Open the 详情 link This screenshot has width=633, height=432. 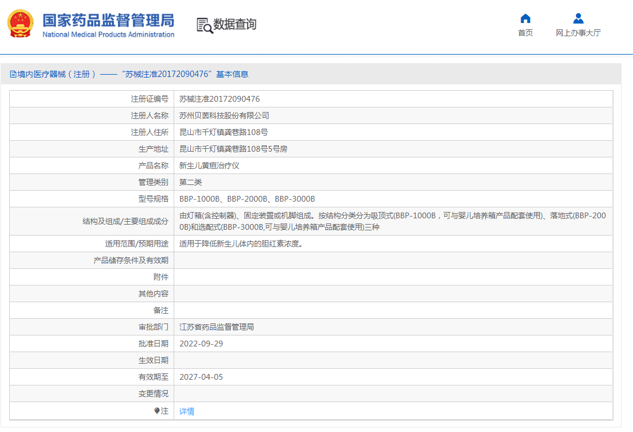click(x=187, y=411)
